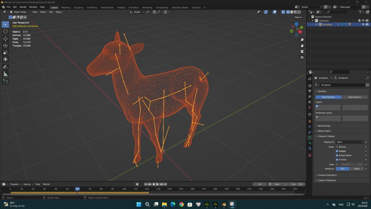Switch to Rest Position mode
Viewport: 371px width, 209px height.
(x=355, y=97)
